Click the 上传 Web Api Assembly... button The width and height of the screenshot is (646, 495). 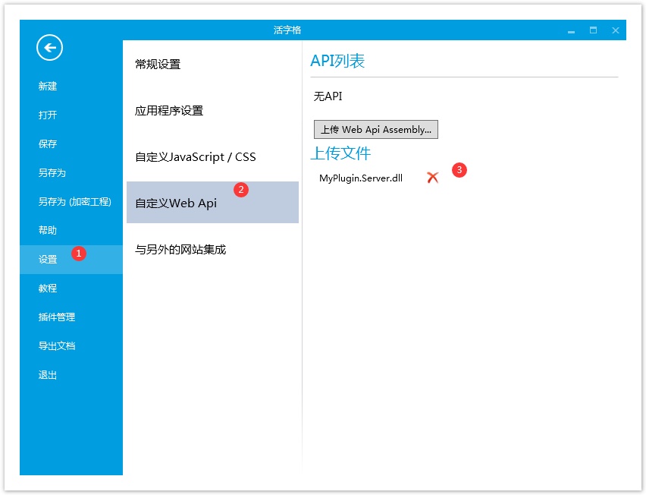[375, 130]
